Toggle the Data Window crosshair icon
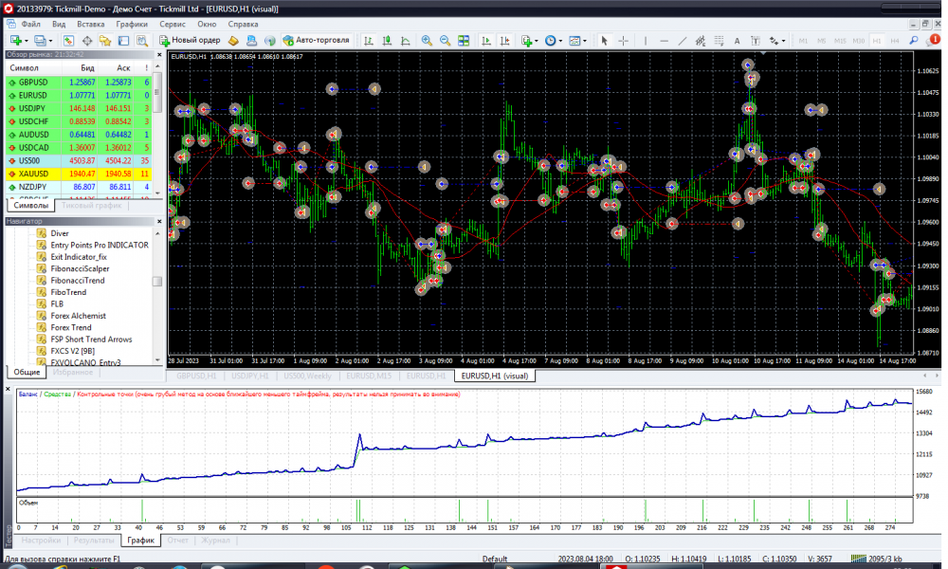948x569 pixels. [x=87, y=41]
